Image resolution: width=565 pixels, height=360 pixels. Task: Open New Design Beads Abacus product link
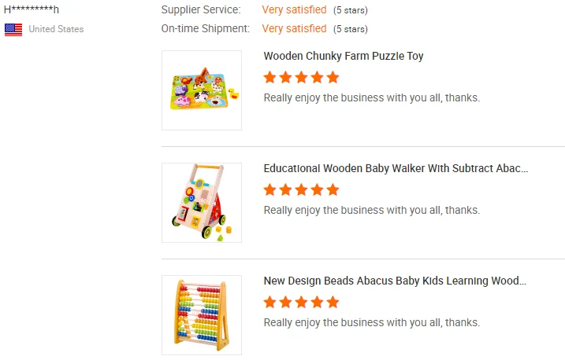[x=394, y=281]
